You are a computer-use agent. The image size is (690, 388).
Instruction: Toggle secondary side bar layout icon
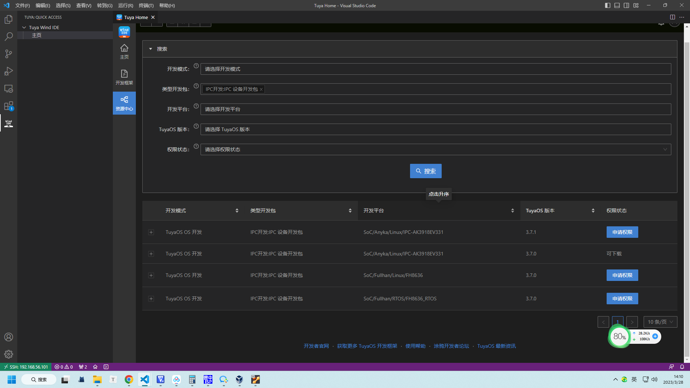tap(626, 5)
